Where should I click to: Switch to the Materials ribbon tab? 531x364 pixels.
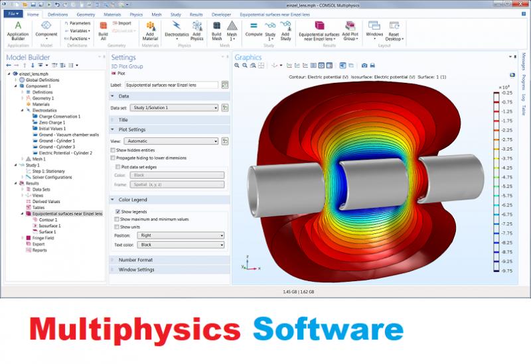point(112,15)
